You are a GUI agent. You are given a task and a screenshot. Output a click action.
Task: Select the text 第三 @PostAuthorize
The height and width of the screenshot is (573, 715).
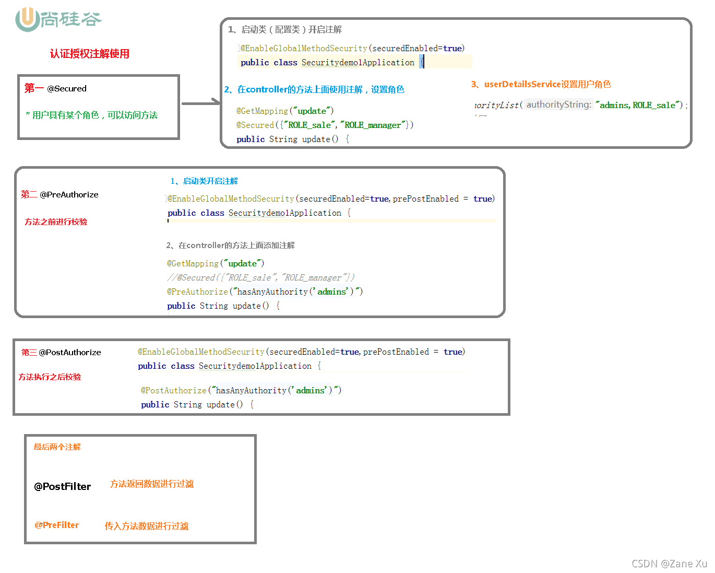coord(61,352)
